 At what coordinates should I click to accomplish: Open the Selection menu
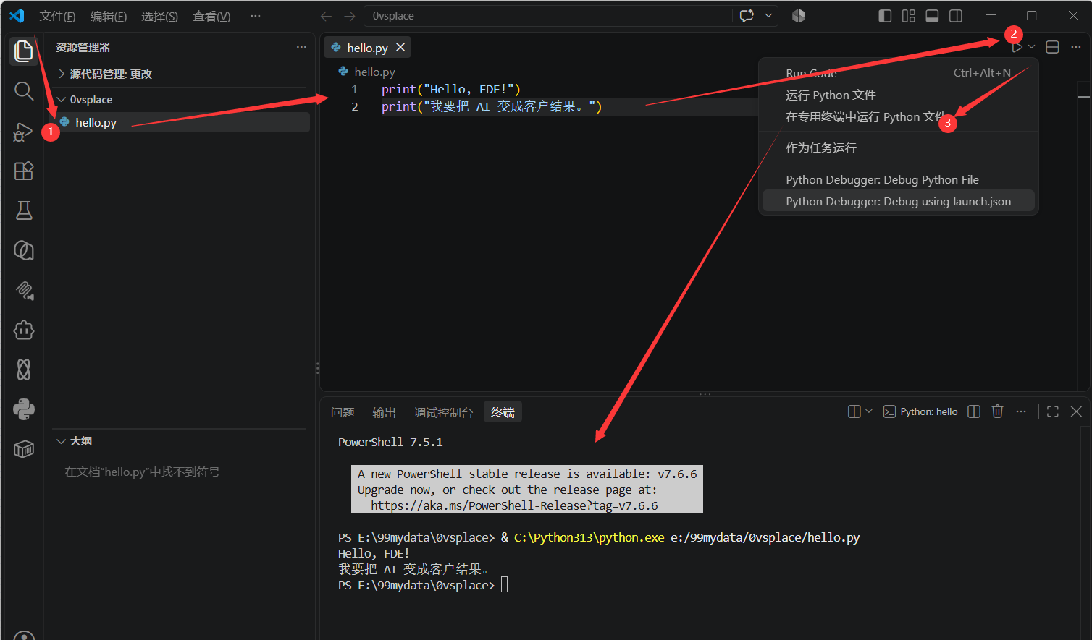point(159,16)
